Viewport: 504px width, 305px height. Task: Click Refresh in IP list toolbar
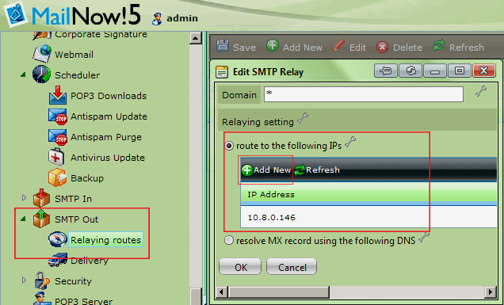click(x=317, y=170)
